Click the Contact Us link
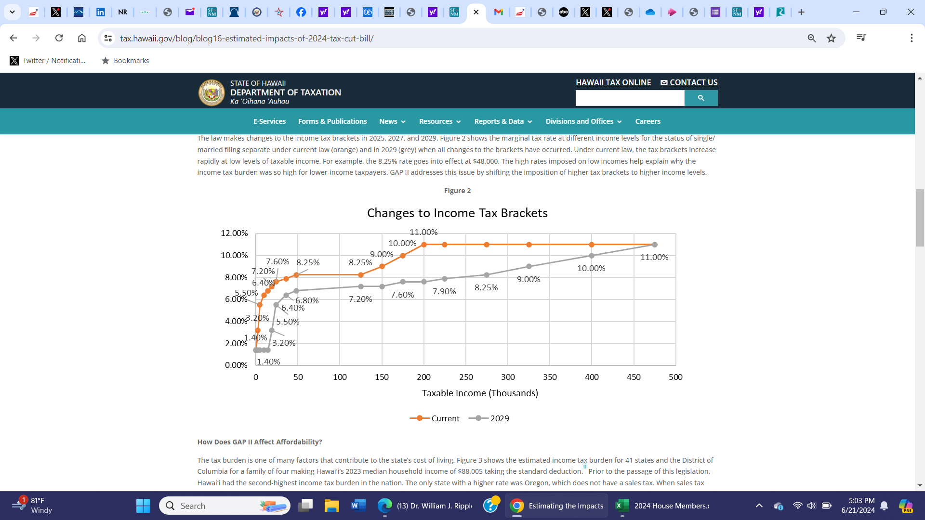 pyautogui.click(x=689, y=82)
